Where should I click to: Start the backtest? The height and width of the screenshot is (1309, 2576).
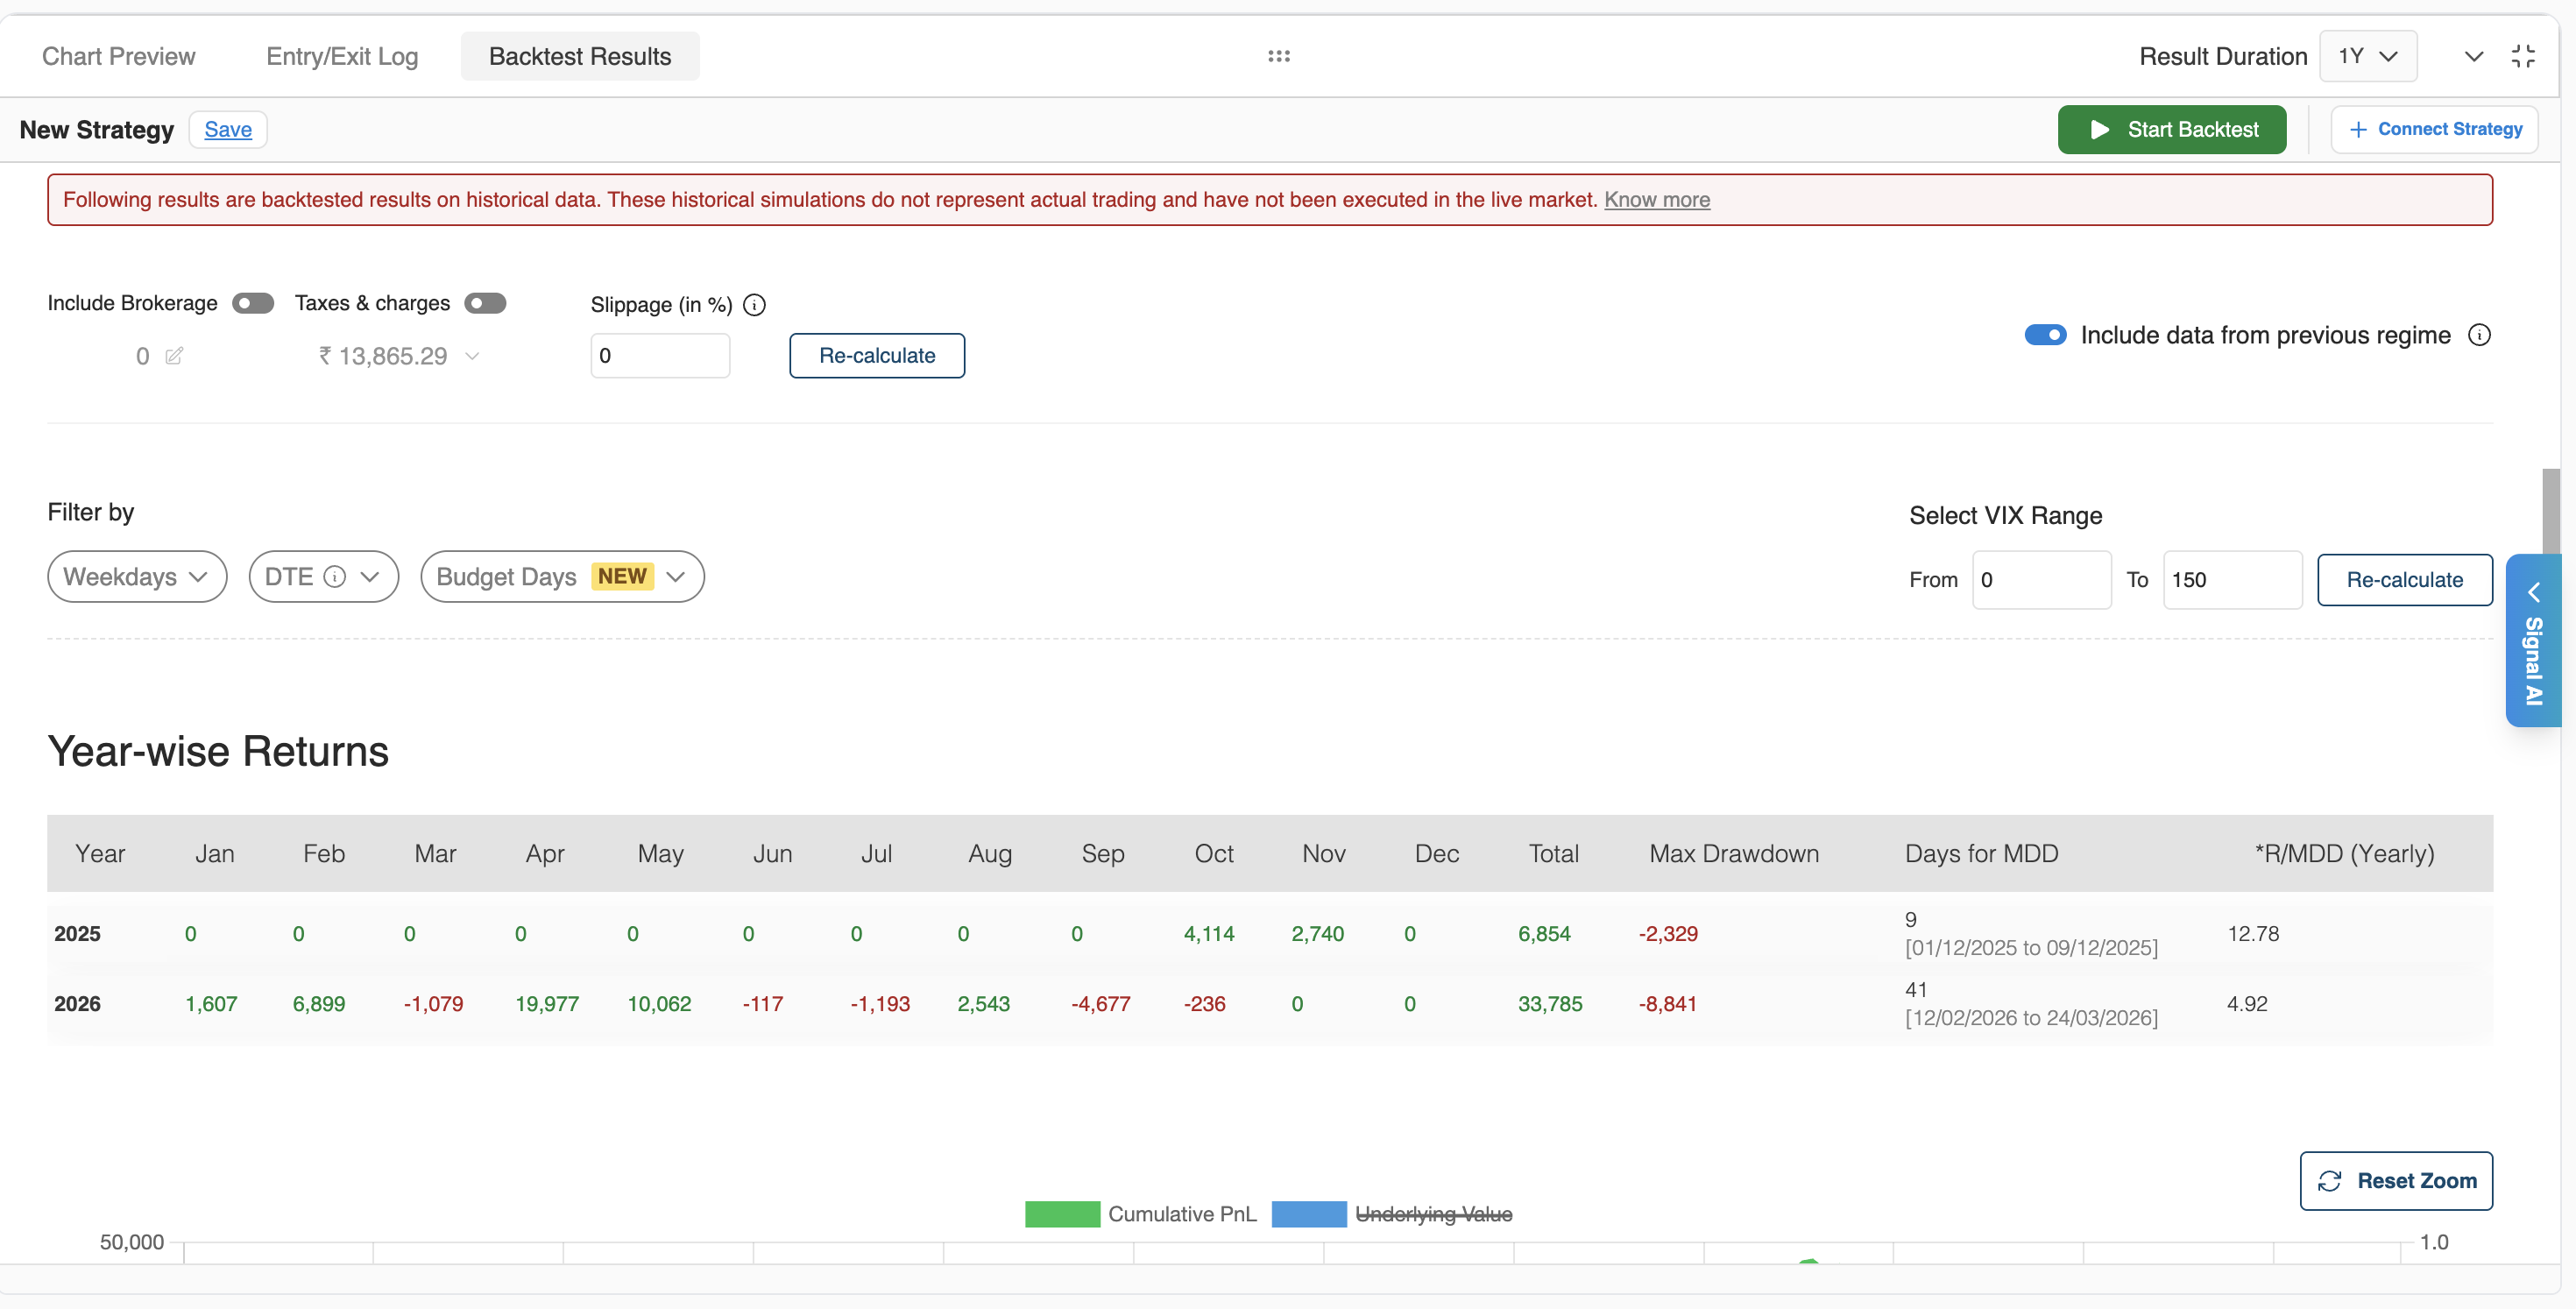[x=2171, y=129]
